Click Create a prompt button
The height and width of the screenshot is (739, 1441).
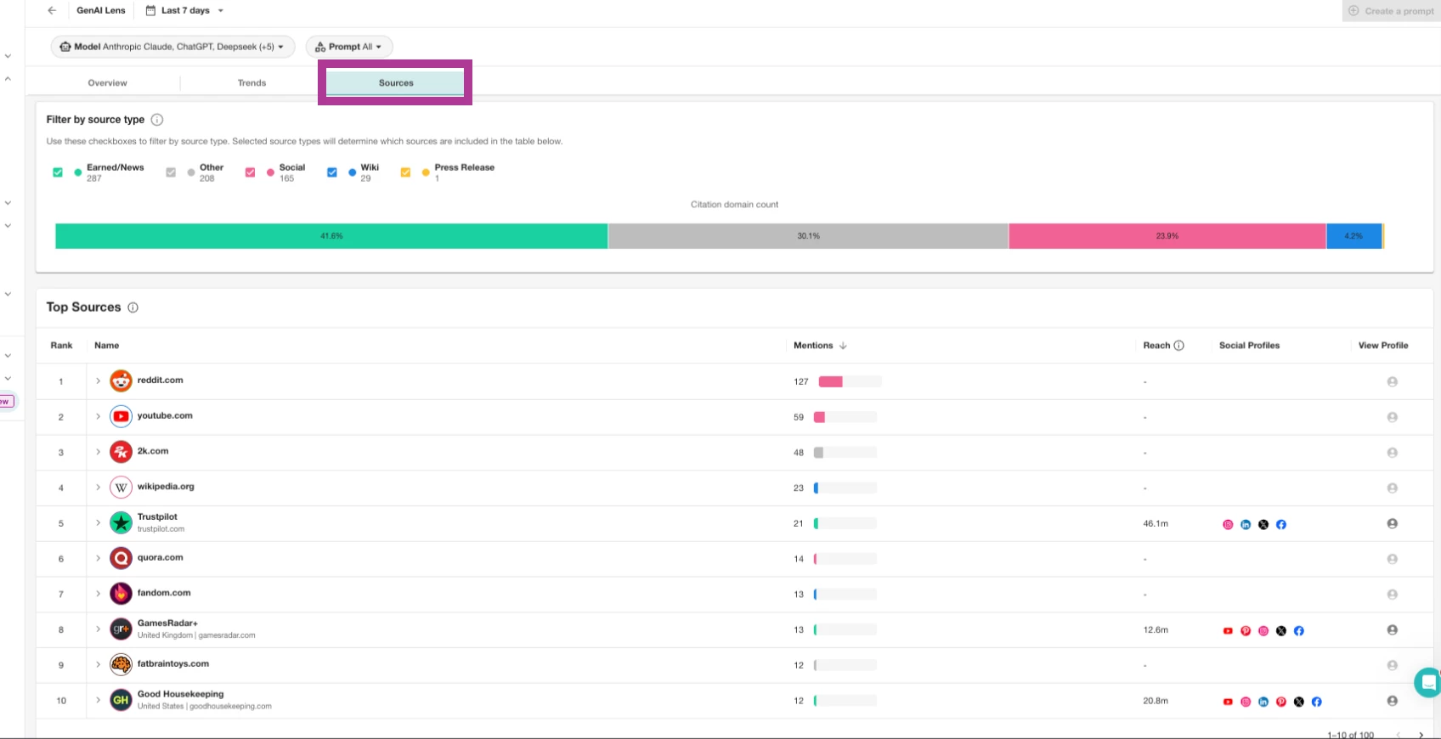(x=1392, y=11)
